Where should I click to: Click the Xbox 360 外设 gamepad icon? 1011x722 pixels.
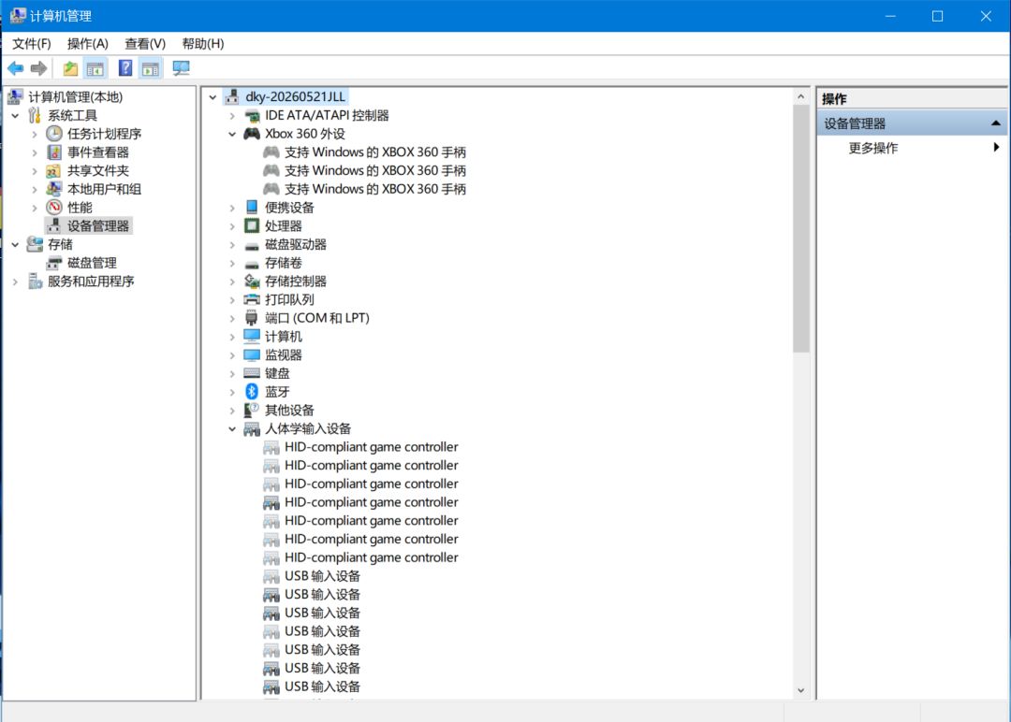[x=252, y=134]
